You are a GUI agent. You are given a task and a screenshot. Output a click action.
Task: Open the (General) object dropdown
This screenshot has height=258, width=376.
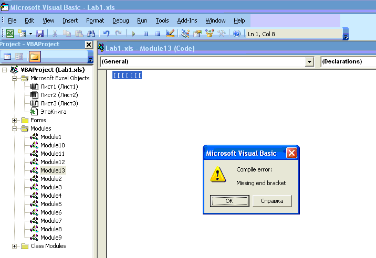(x=310, y=62)
